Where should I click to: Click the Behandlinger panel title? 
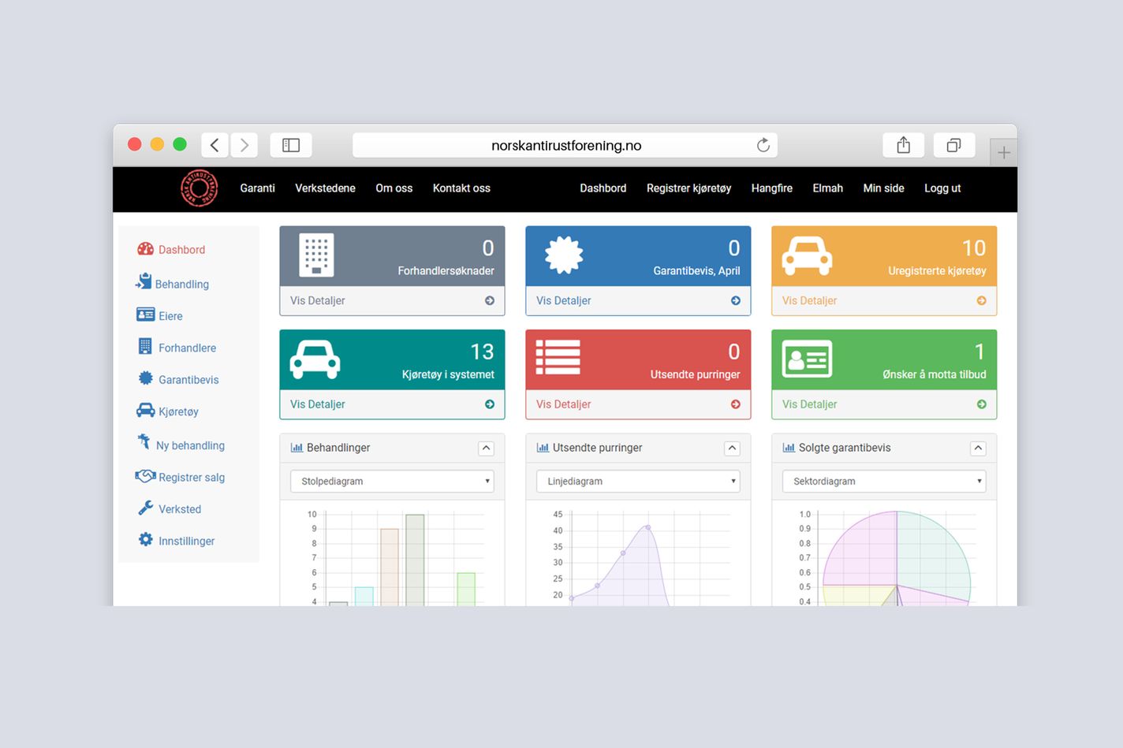(338, 448)
